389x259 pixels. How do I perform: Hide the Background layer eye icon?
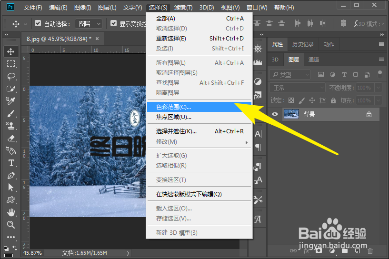(275, 114)
